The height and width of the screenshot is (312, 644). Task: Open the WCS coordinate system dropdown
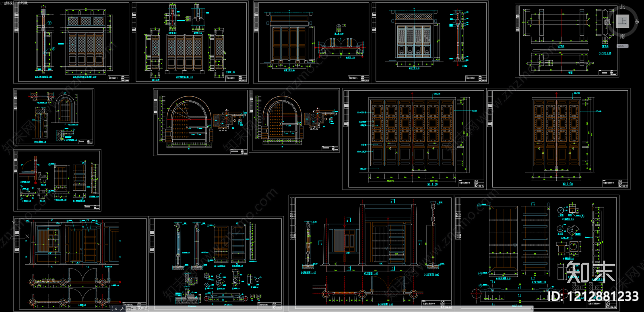pos(622,46)
